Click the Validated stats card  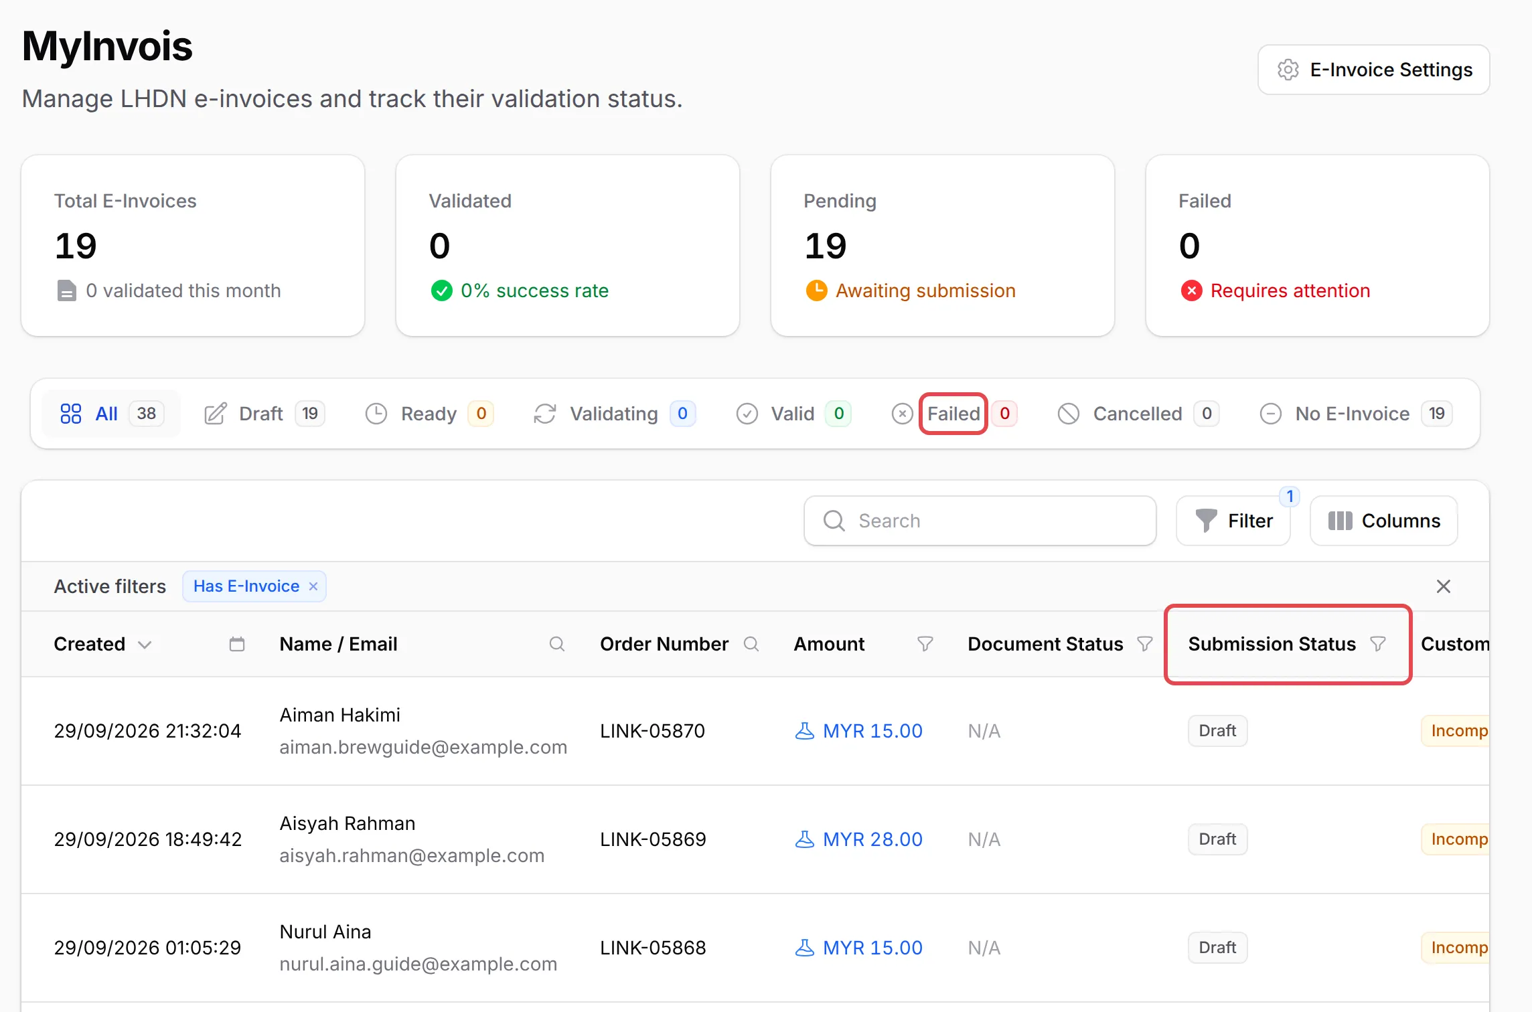[x=568, y=246]
